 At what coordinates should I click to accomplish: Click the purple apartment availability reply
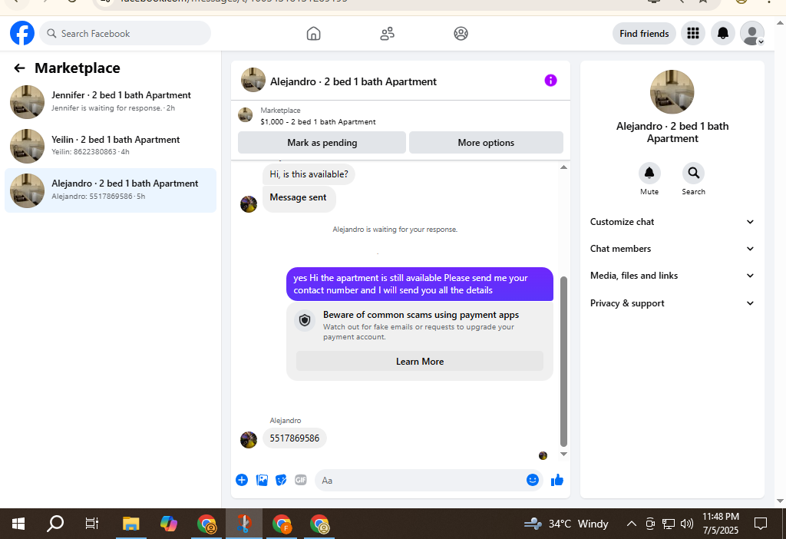(420, 284)
